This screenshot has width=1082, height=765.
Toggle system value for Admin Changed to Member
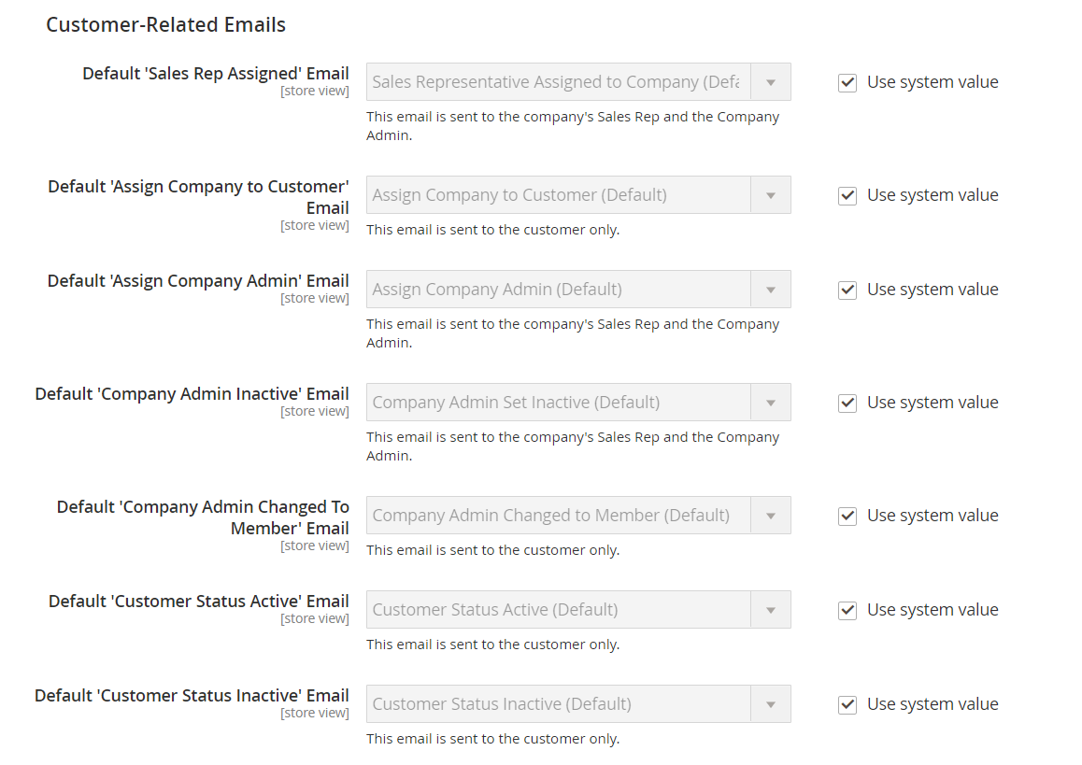pos(847,517)
